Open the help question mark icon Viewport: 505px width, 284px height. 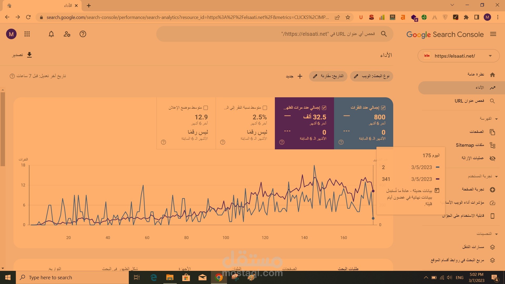83,34
